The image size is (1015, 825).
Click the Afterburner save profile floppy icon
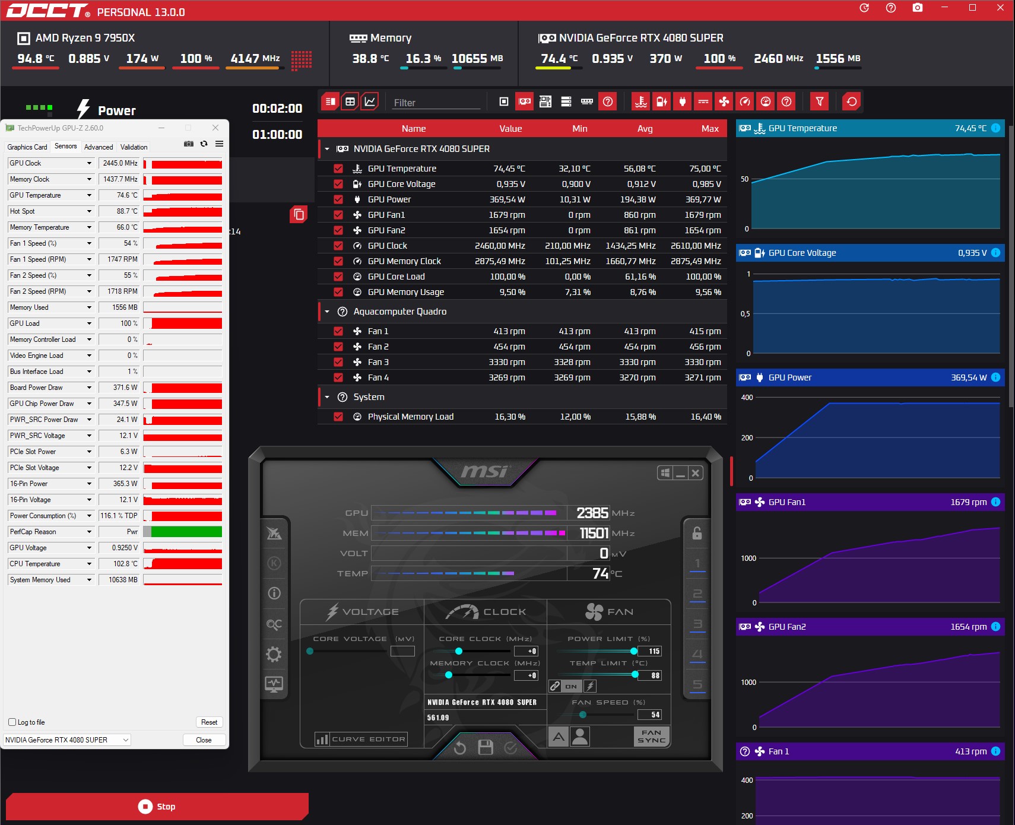[486, 747]
